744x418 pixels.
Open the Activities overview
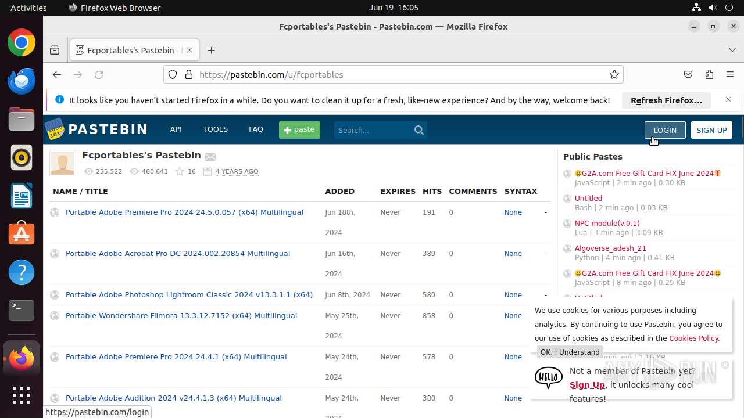(x=28, y=8)
